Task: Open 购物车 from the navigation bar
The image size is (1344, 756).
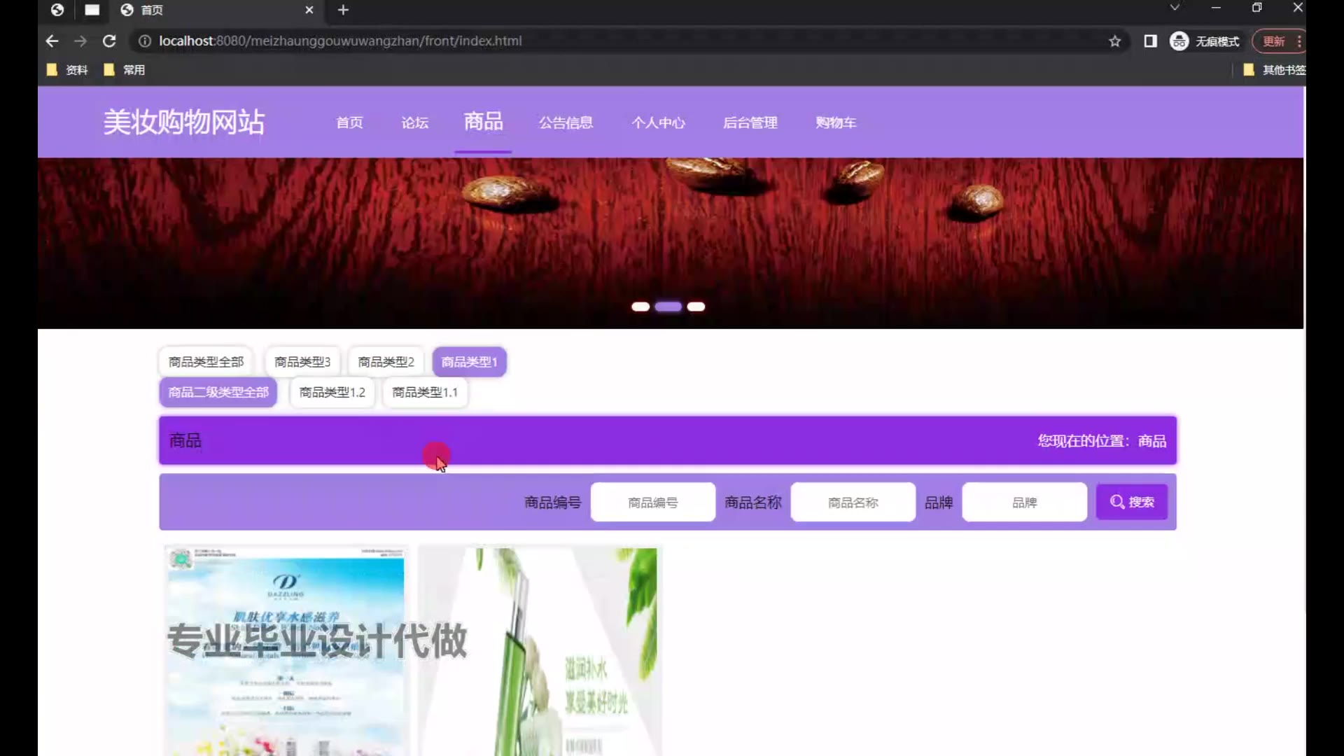Action: tap(836, 123)
